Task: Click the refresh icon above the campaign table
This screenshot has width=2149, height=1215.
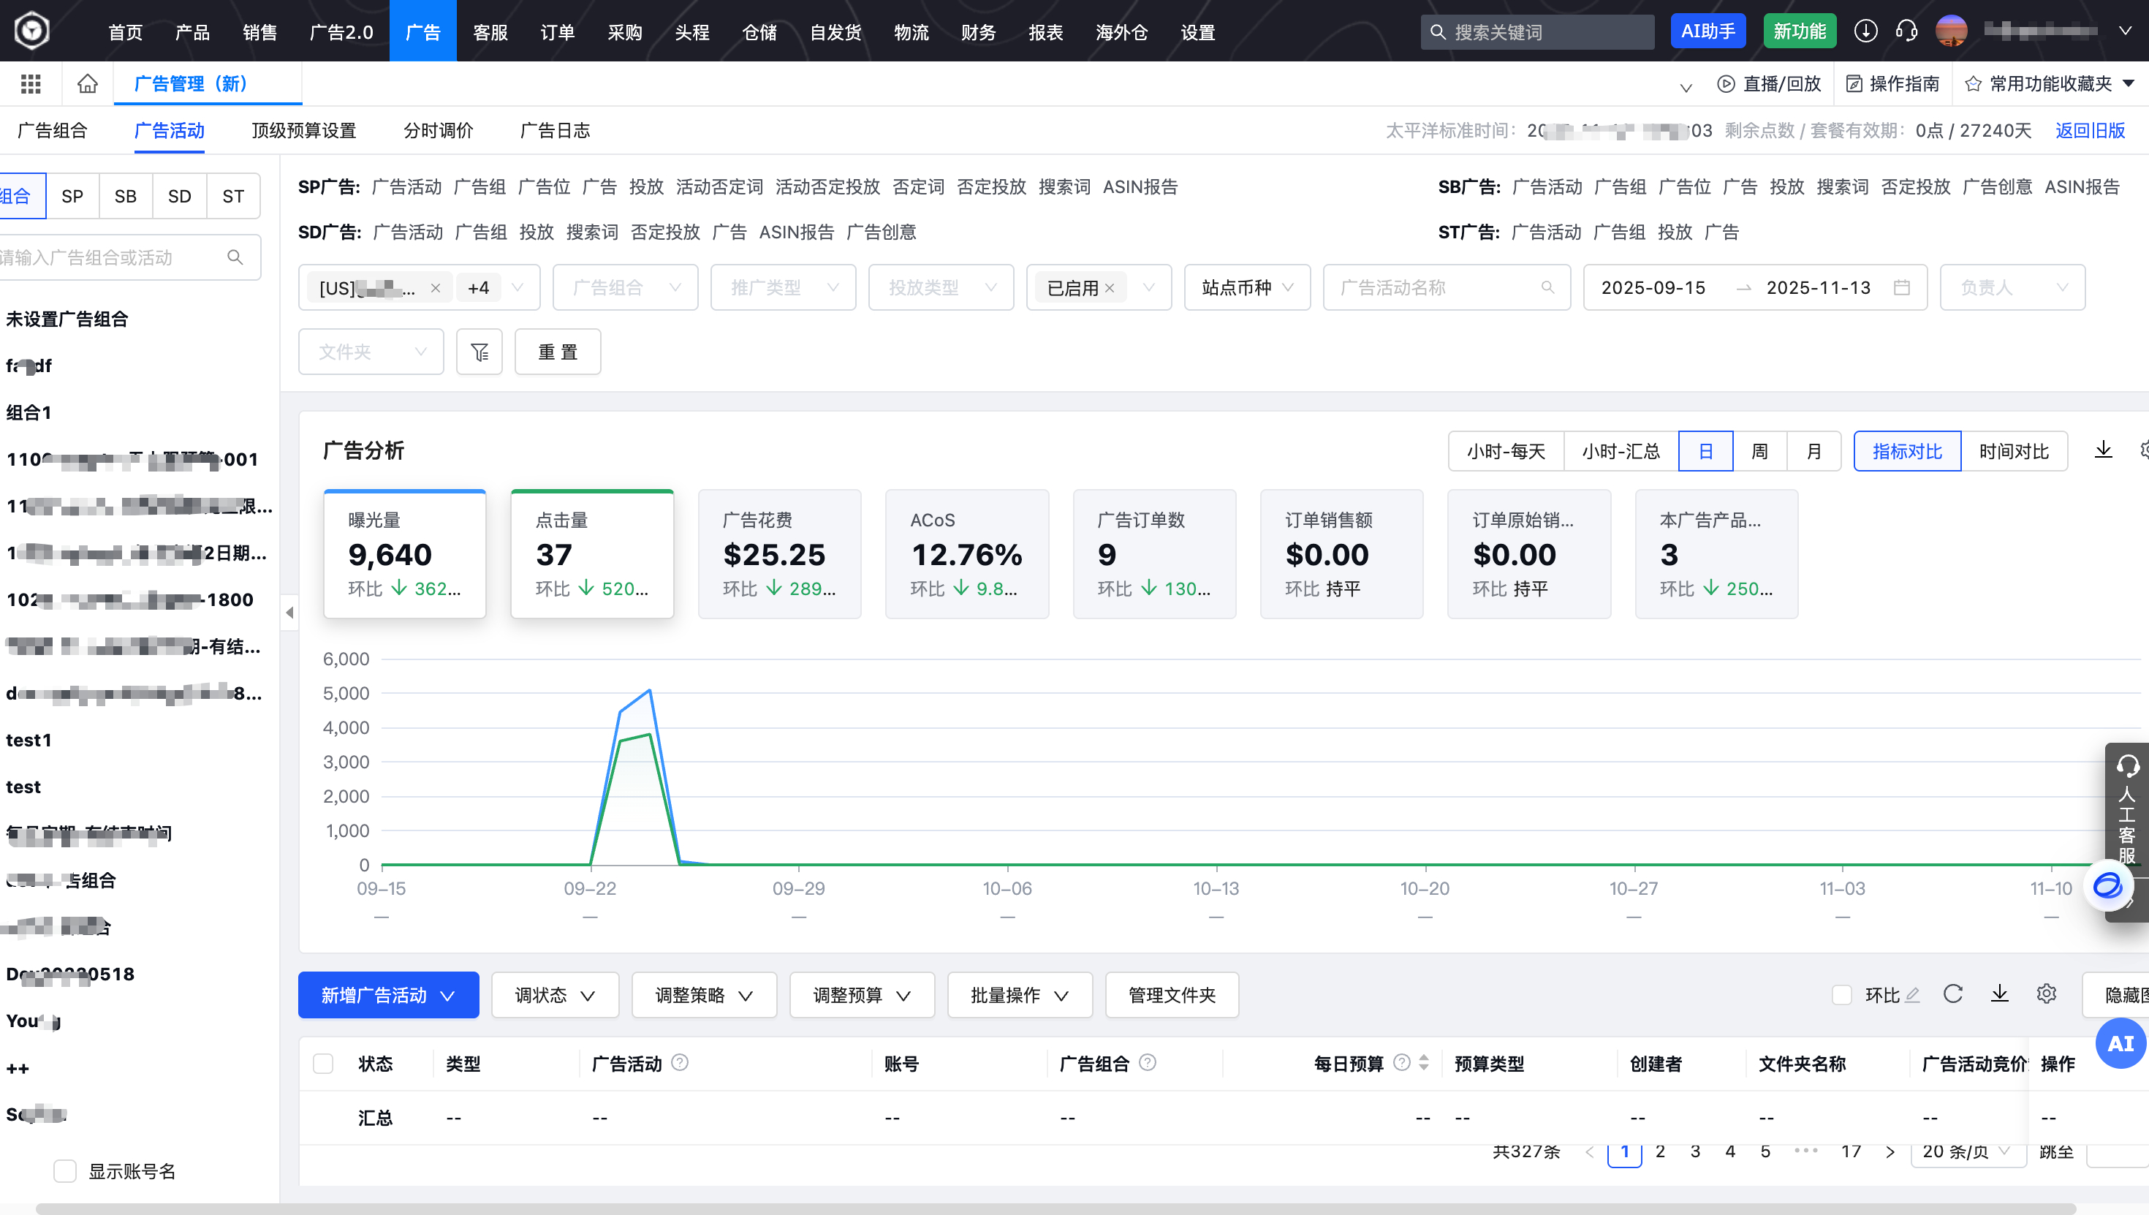Action: [x=1953, y=995]
